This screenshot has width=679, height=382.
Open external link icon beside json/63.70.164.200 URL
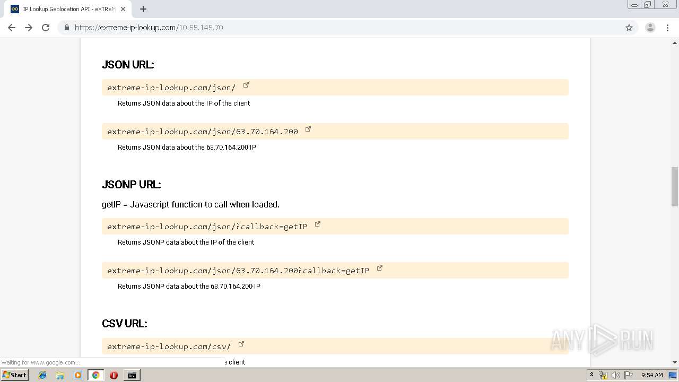[x=308, y=129]
